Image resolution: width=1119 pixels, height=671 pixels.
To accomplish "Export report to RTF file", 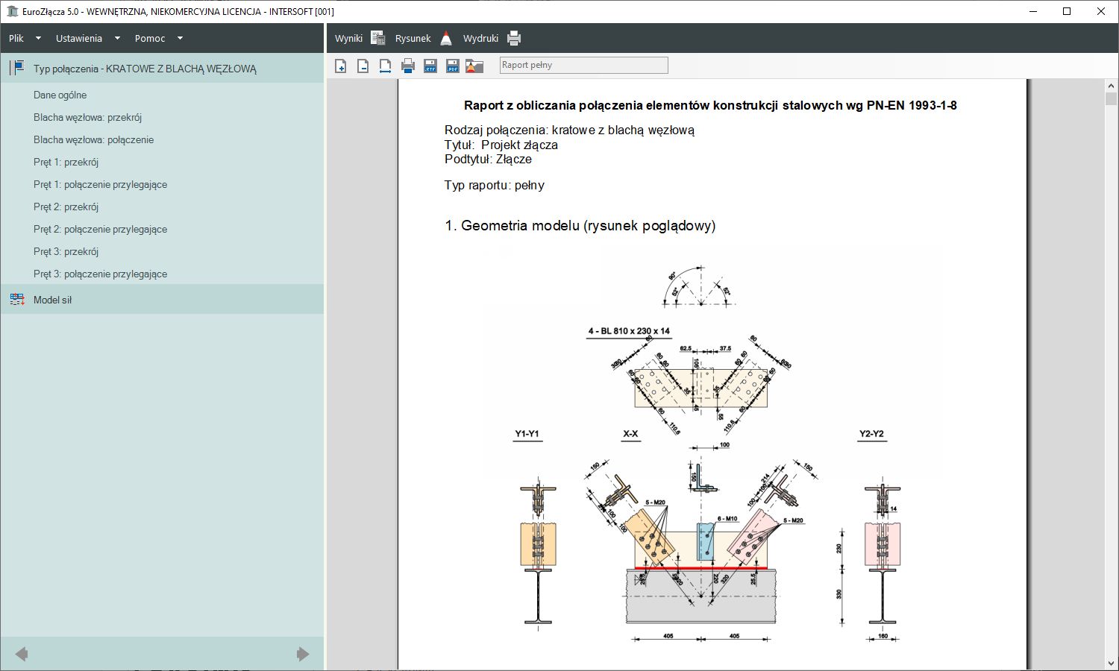I will 430,66.
